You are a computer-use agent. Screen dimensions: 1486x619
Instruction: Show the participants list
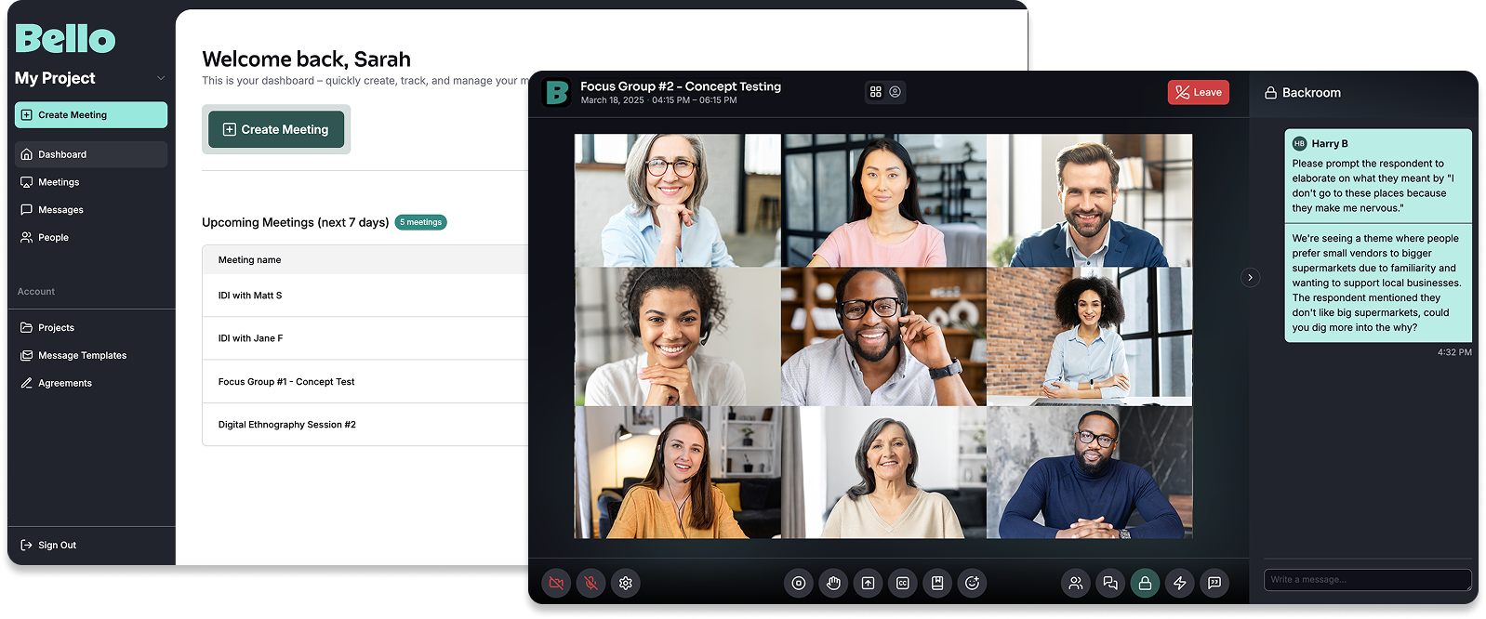[1075, 584]
